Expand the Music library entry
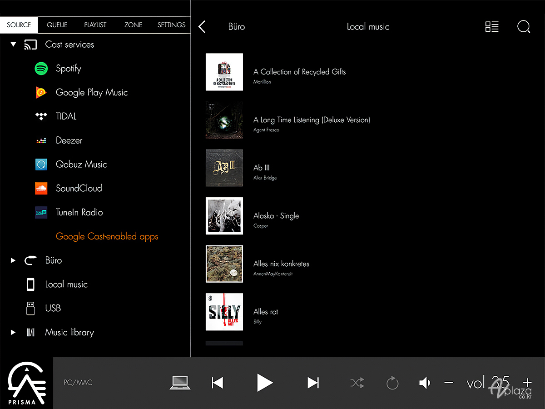 [x=13, y=332]
